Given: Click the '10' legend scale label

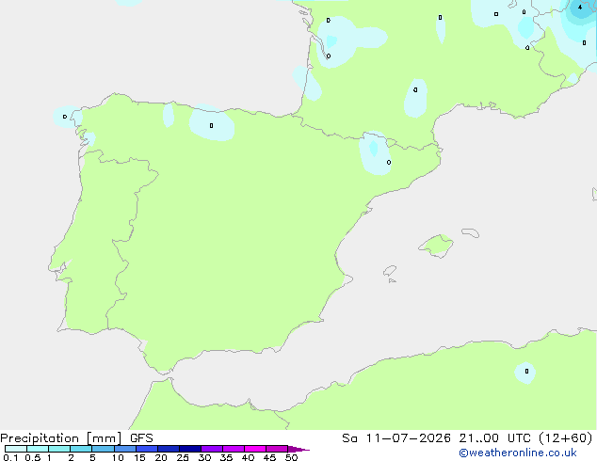Looking at the screenshot, I should tap(118, 457).
